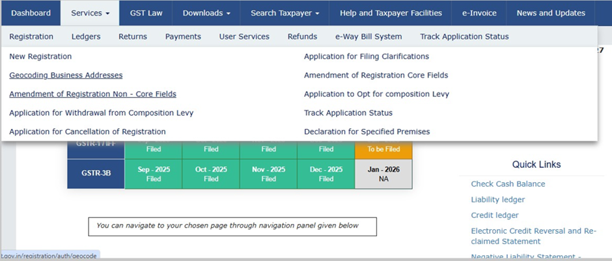Switch to the Ledgers submenu tab
This screenshot has width=612, height=261.
(86, 36)
